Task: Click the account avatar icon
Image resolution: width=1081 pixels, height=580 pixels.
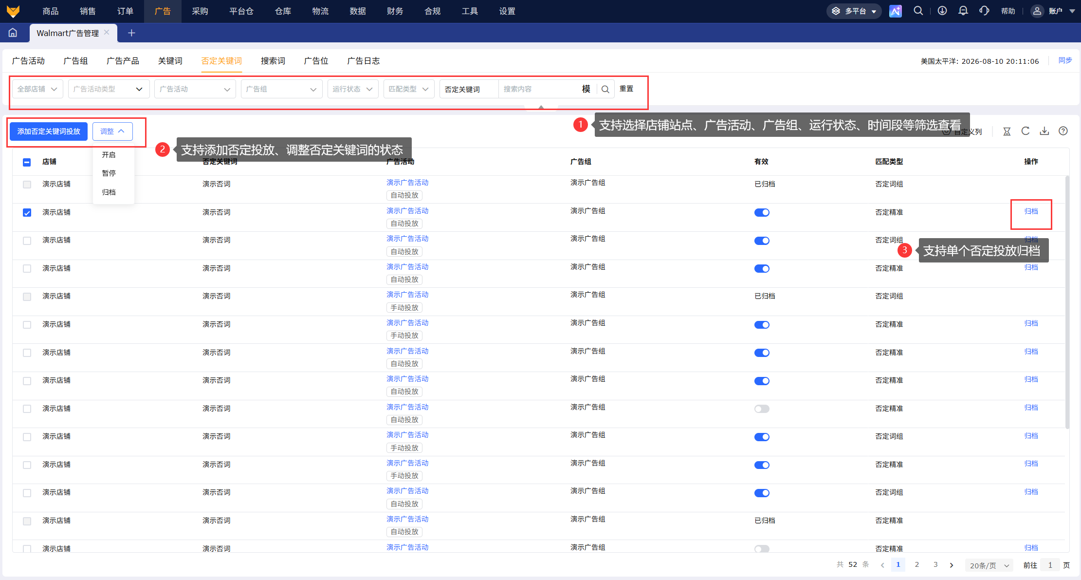Action: point(1037,11)
